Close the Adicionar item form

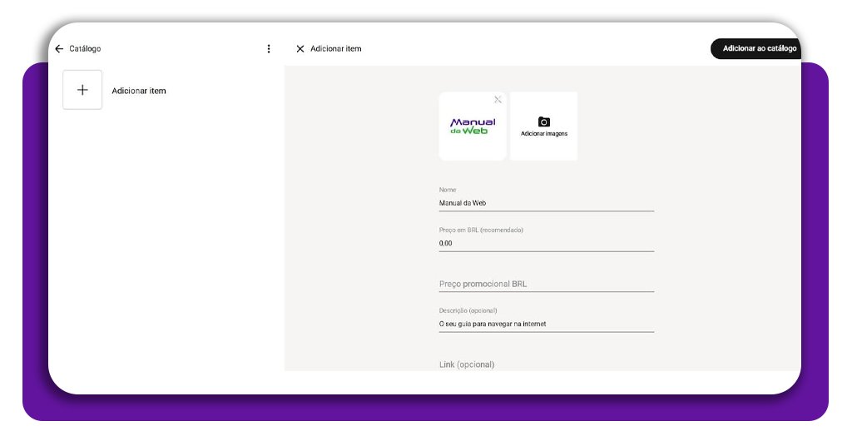point(300,49)
